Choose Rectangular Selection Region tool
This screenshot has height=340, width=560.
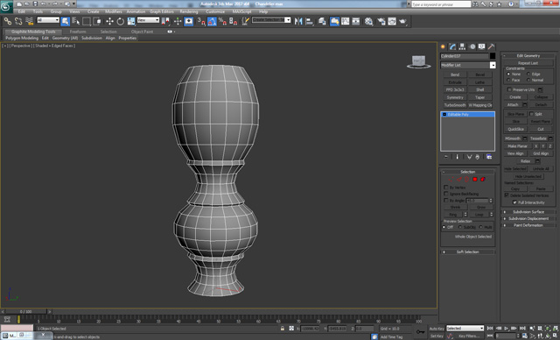point(87,21)
